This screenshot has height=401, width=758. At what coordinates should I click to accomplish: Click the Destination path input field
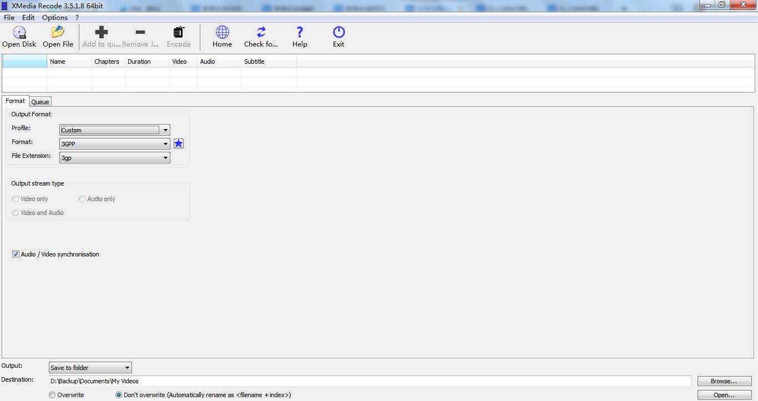pyautogui.click(x=370, y=381)
